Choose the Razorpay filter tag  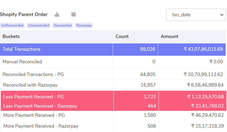[x=84, y=26]
